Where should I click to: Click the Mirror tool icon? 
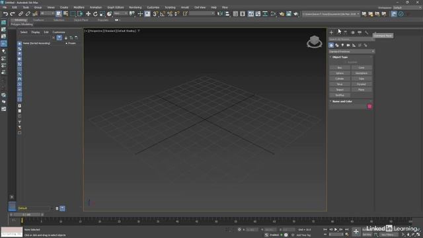click(220, 14)
